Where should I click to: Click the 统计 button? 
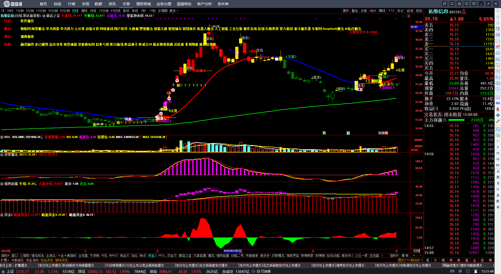tap(373, 11)
